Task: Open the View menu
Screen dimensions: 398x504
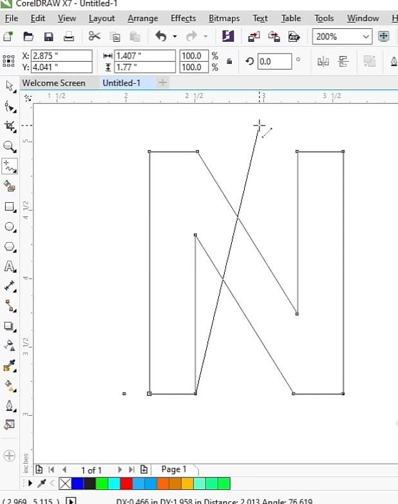Action: point(67,18)
